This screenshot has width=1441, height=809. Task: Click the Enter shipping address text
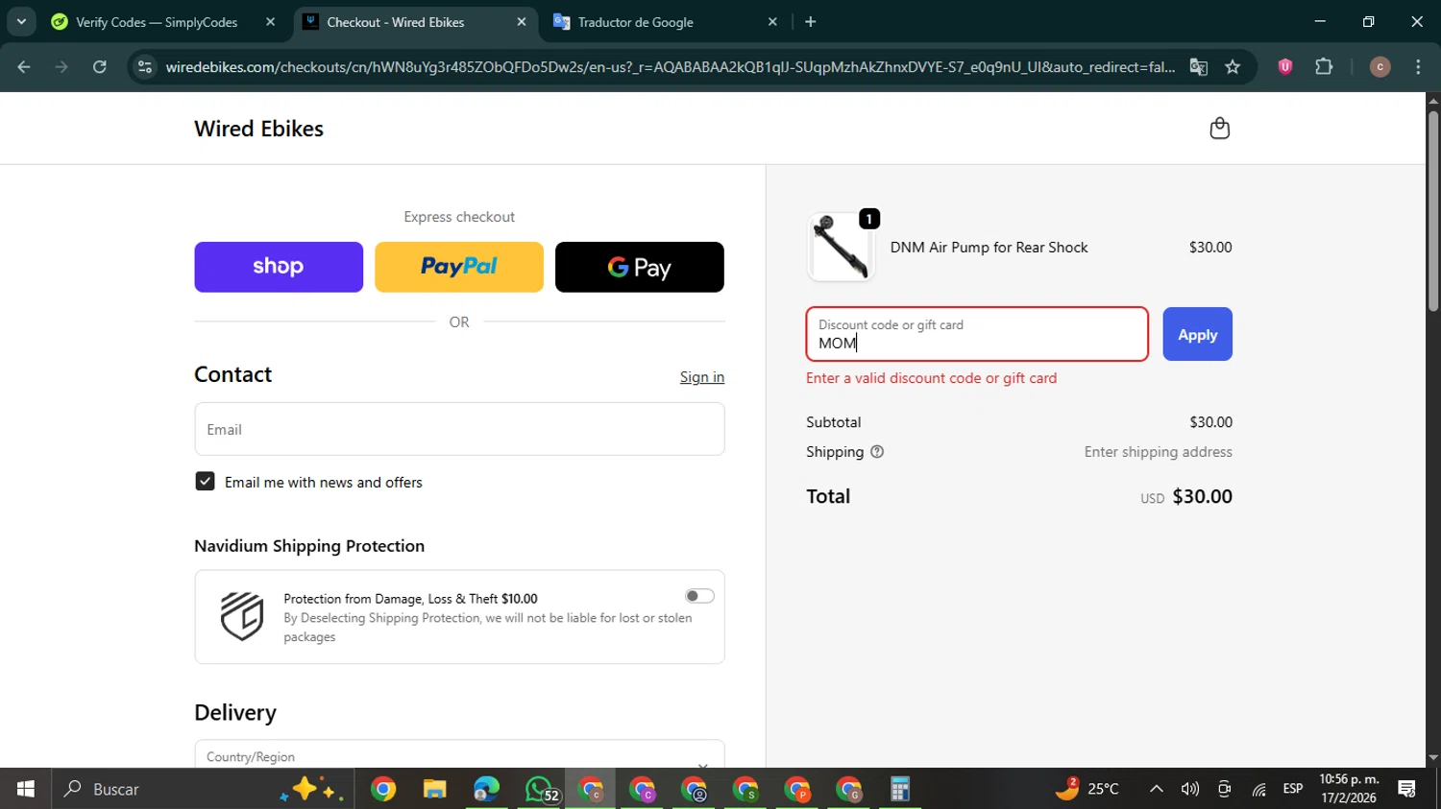point(1158,452)
